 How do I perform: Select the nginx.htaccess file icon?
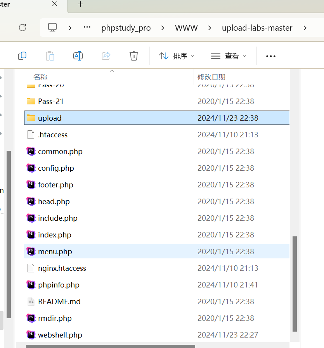[31, 268]
